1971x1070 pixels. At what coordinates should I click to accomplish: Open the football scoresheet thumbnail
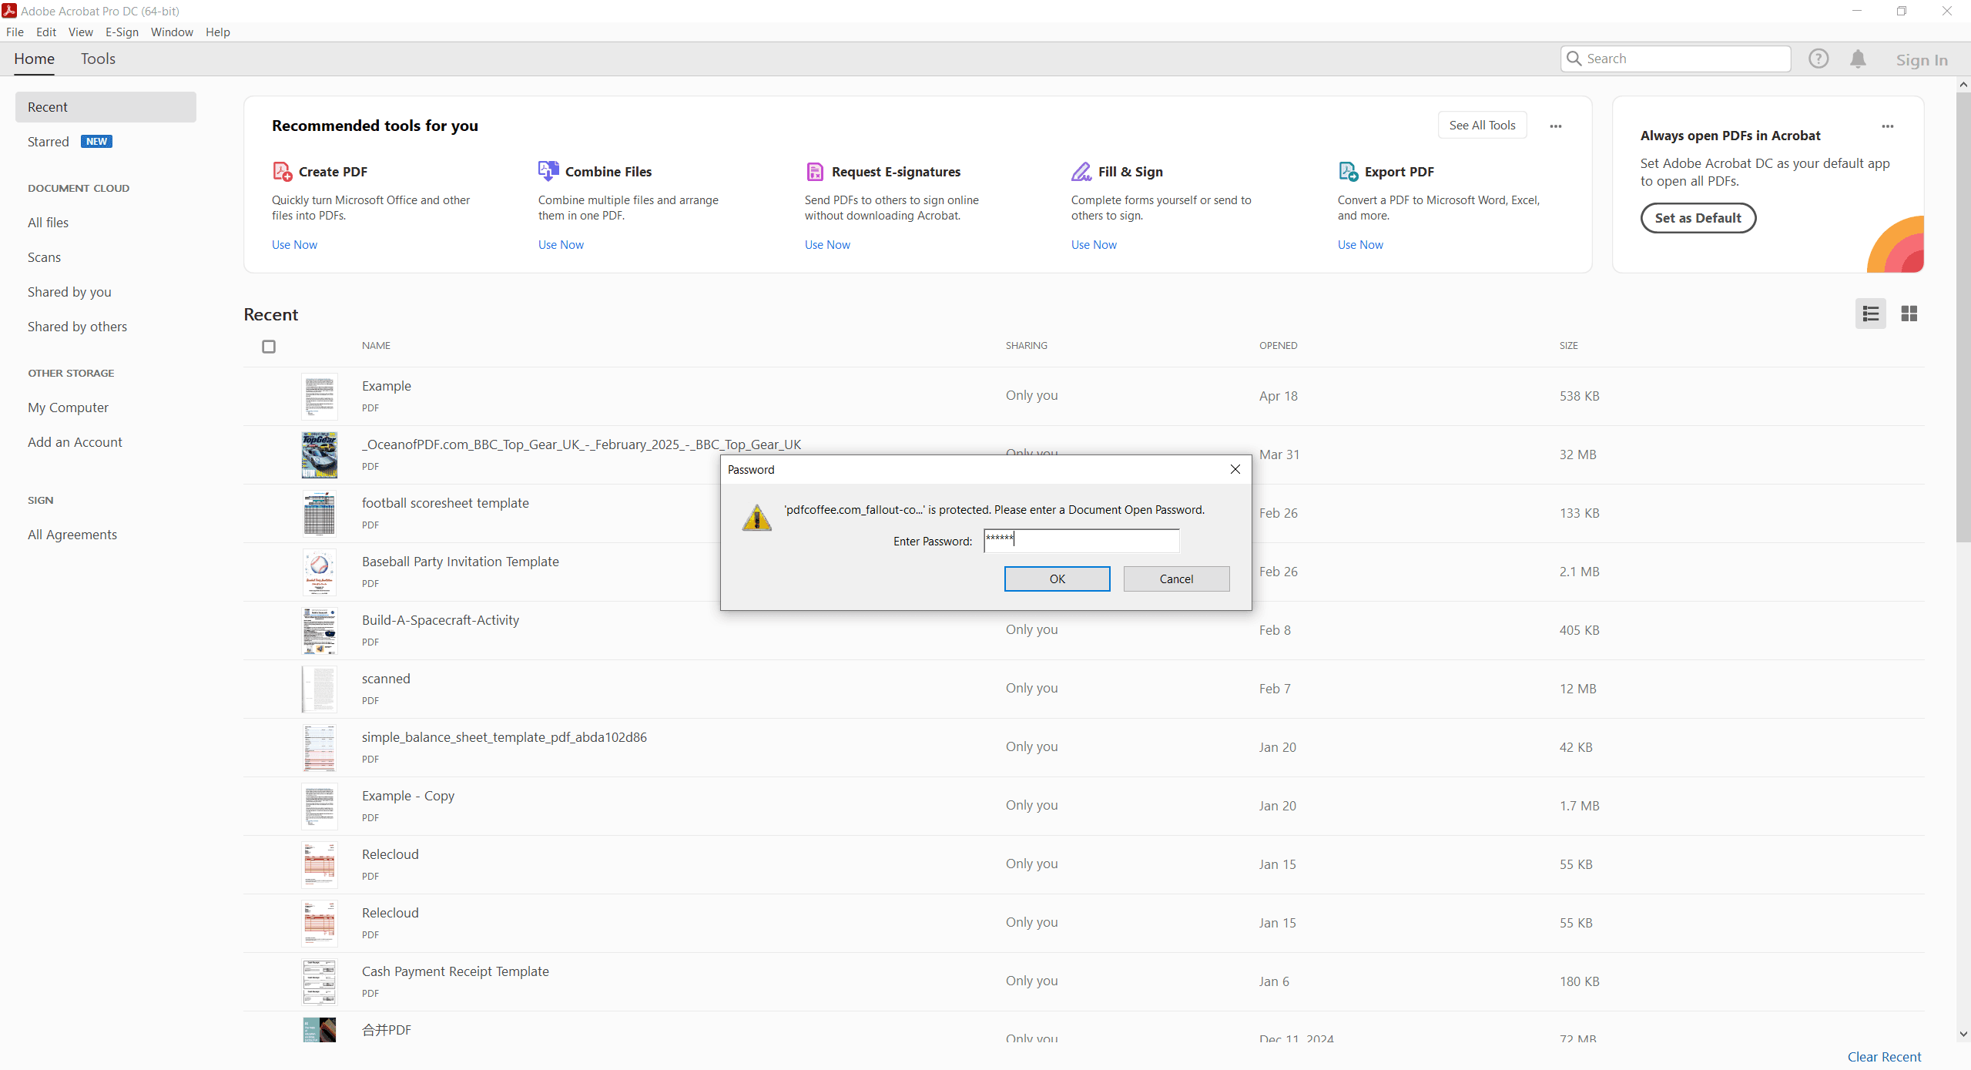319,513
